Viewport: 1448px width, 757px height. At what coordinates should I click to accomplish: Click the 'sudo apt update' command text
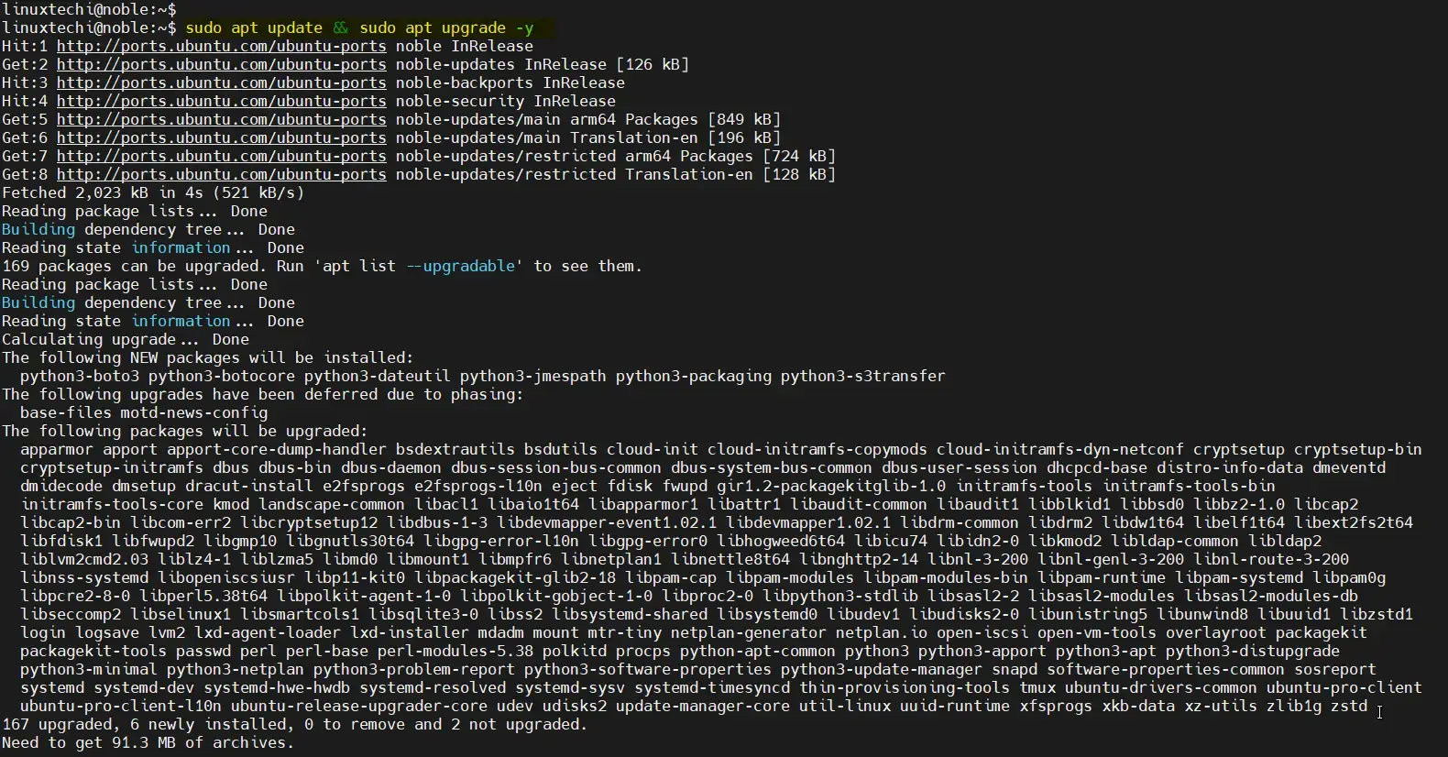coord(254,27)
